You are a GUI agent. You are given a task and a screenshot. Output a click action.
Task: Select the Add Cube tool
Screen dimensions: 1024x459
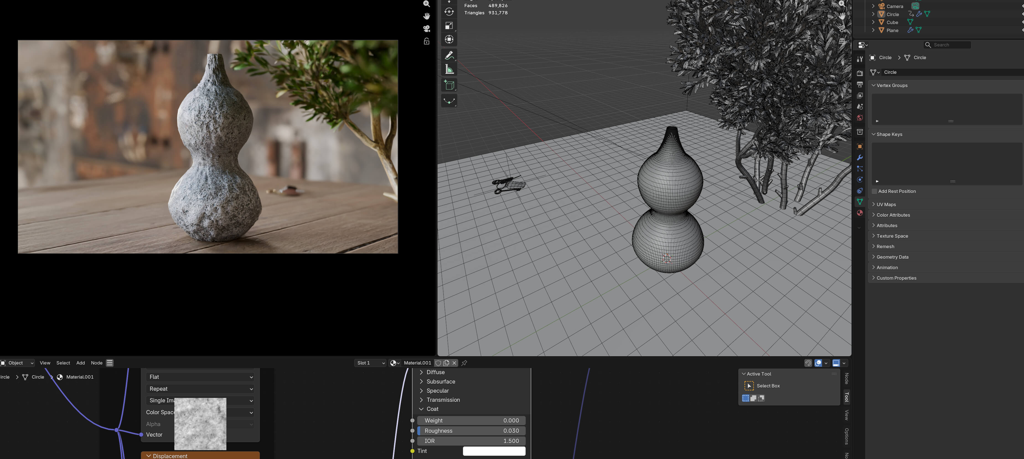[449, 85]
